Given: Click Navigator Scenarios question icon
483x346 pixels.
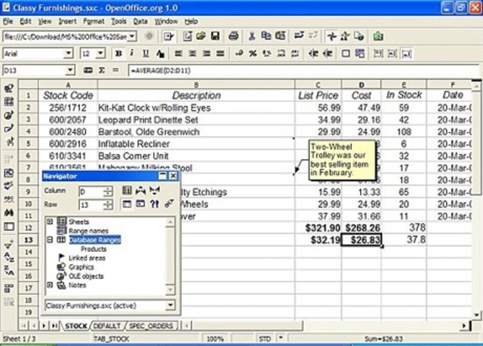Looking at the screenshot, I should coord(154,204).
